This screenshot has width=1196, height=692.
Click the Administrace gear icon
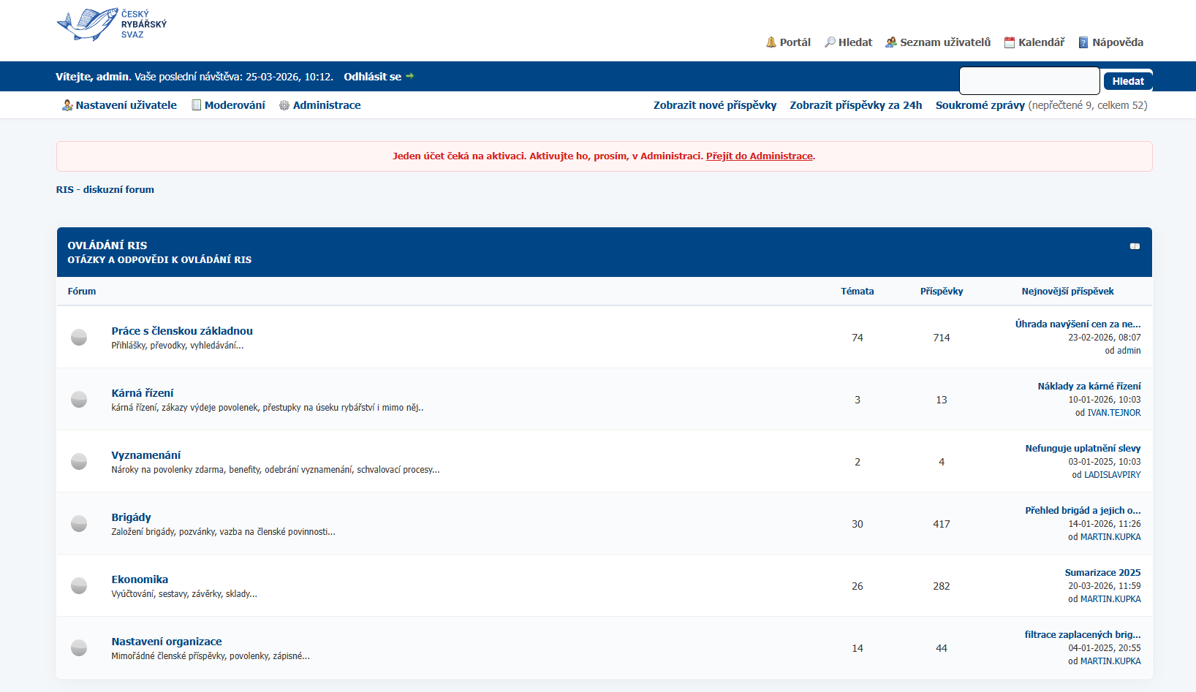coord(284,105)
